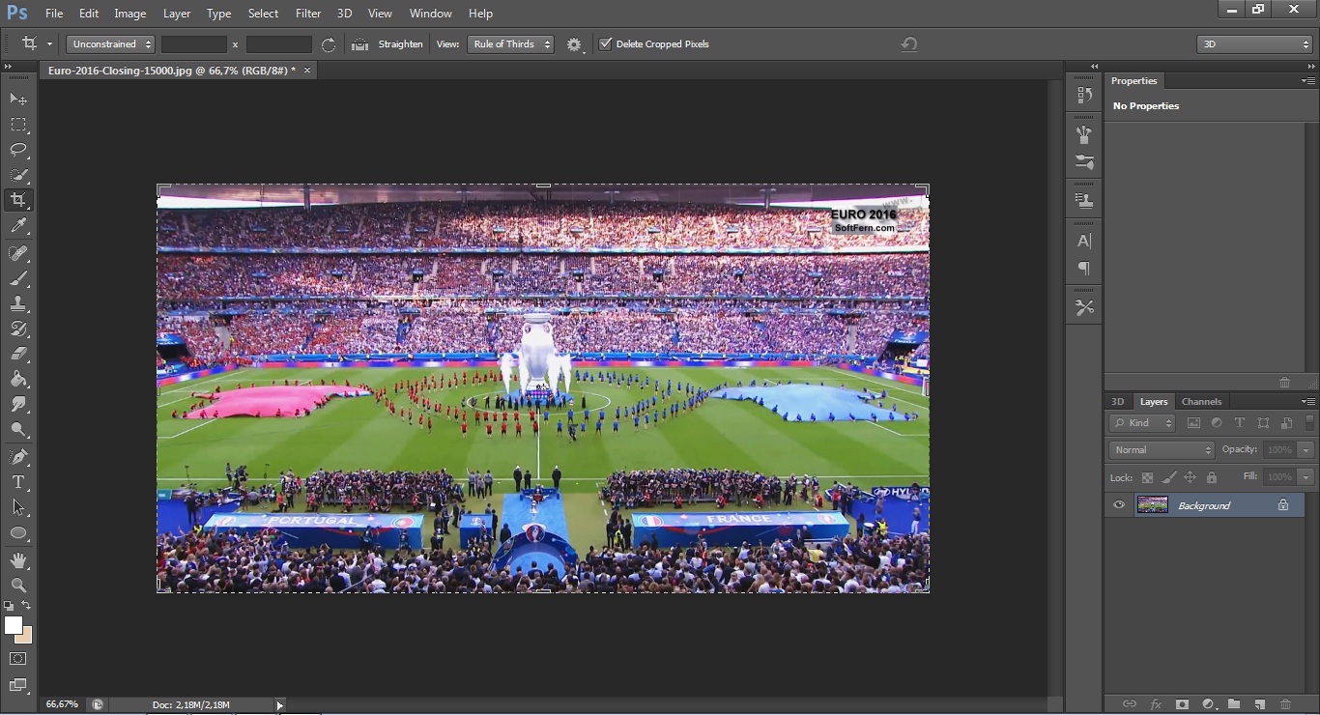Click the Straighten button
The width and height of the screenshot is (1320, 715).
388,44
